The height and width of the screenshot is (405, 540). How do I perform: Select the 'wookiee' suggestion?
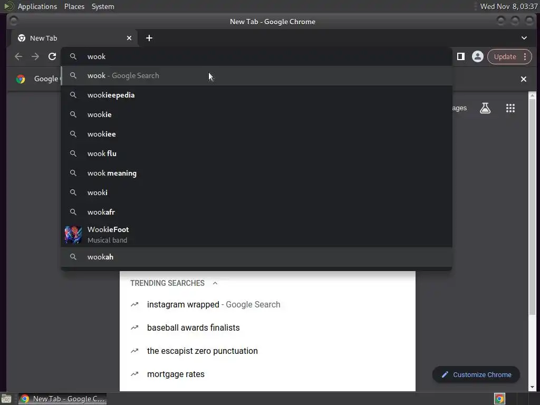257,134
